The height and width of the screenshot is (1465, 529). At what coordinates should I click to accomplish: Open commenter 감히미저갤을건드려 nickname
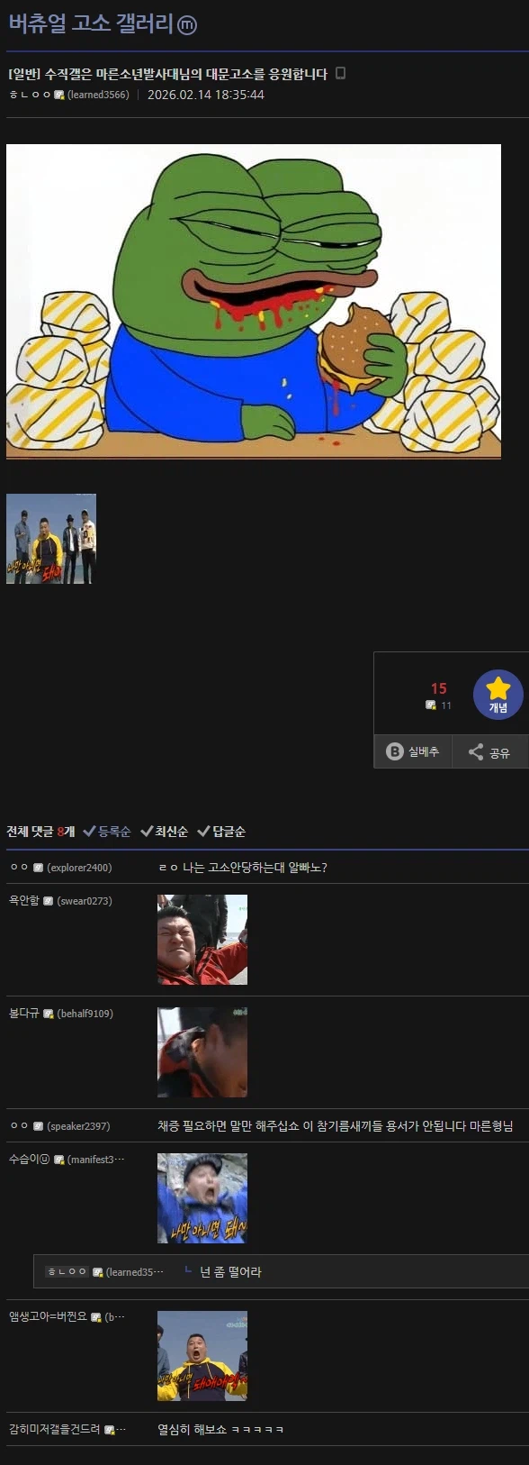[55, 1430]
